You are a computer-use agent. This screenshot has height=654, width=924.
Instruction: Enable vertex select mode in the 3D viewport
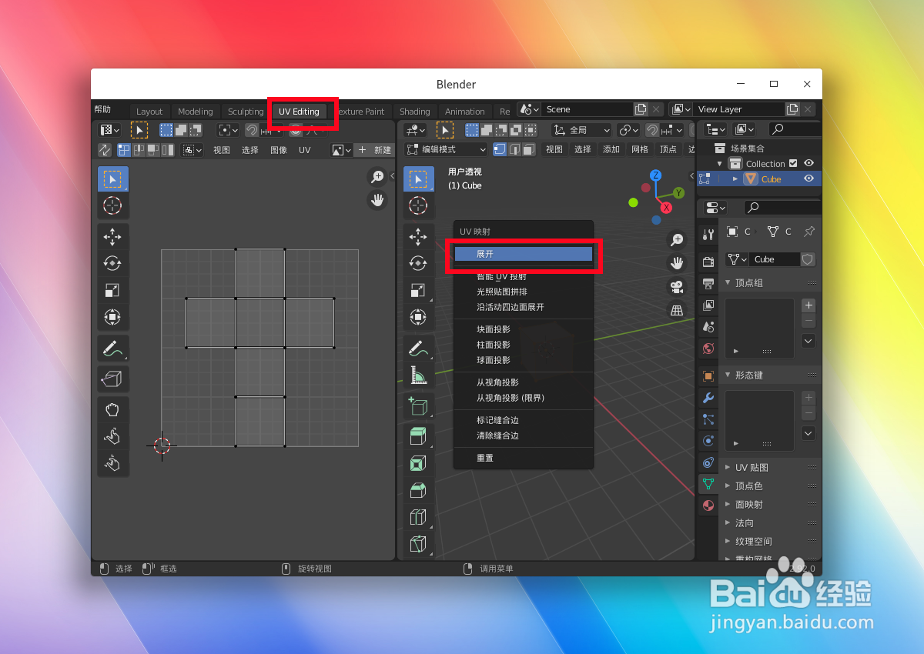pyautogui.click(x=500, y=149)
